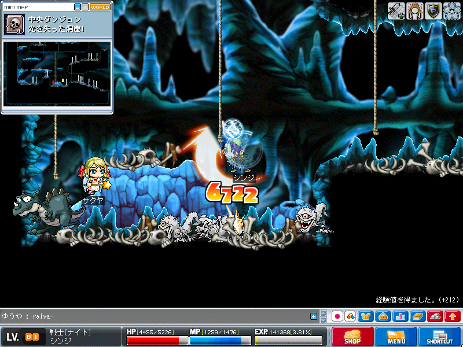Minimize the mini map with minus button

click(78, 7)
